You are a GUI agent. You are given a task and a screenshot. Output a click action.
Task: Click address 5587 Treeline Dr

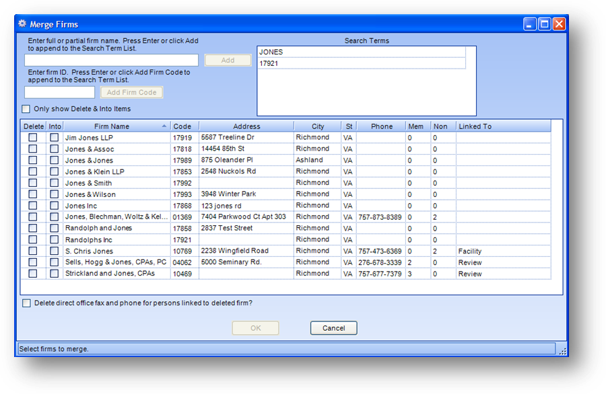(228, 137)
